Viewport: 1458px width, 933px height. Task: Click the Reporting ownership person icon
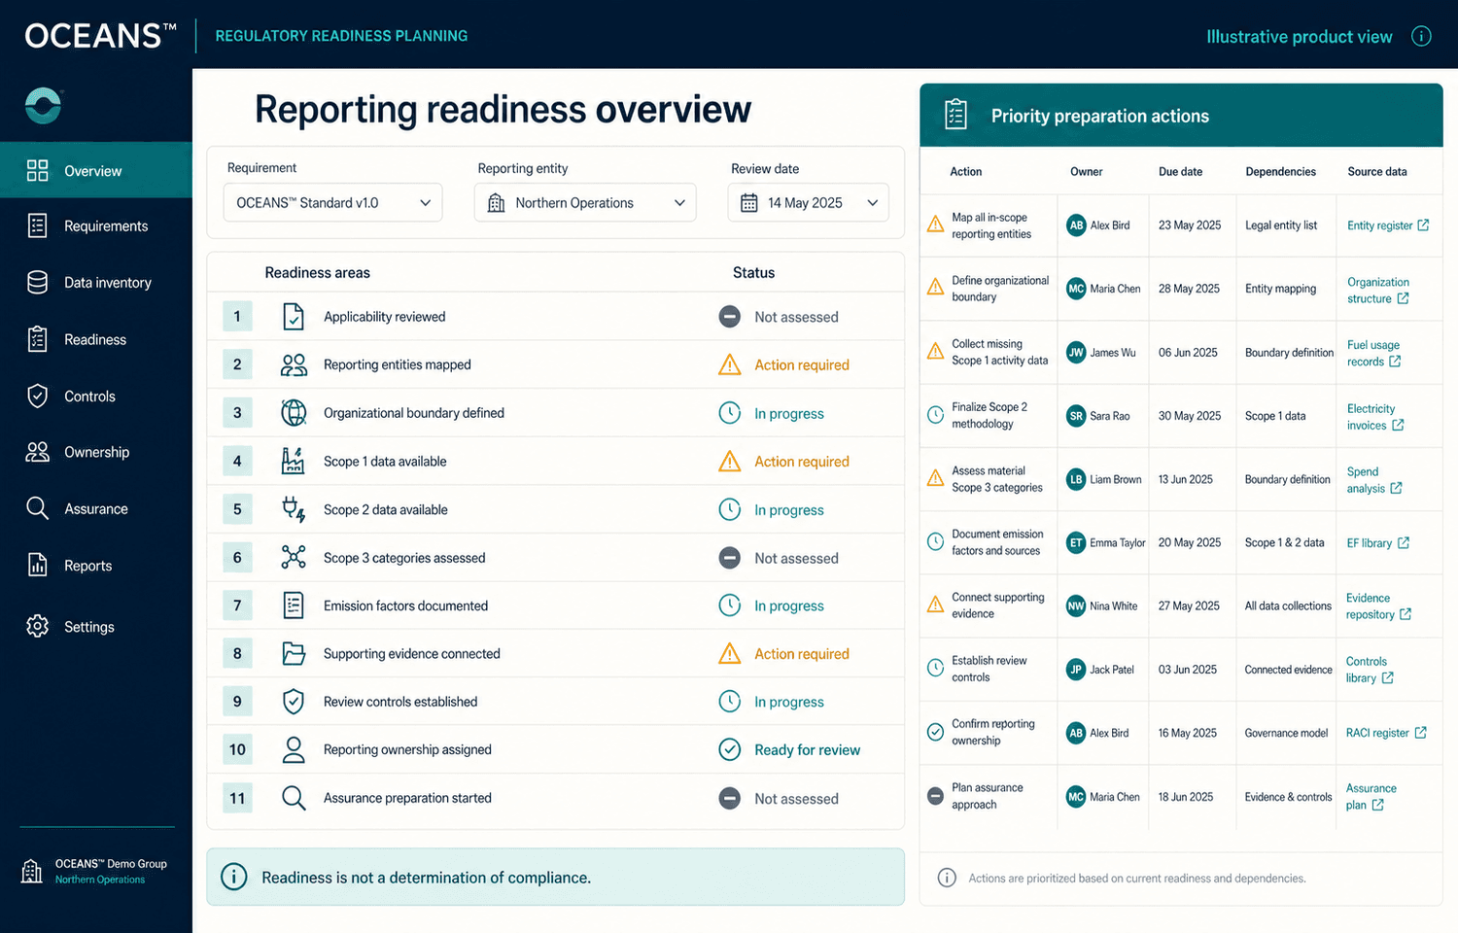[294, 749]
